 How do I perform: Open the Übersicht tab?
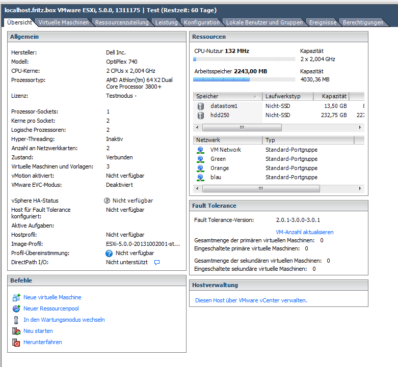19,22
